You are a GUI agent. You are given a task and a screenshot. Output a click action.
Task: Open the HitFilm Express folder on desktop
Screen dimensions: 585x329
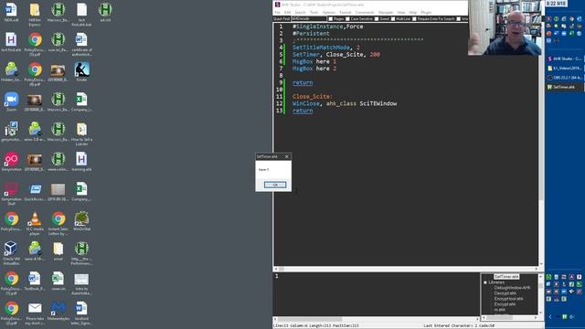point(35,15)
